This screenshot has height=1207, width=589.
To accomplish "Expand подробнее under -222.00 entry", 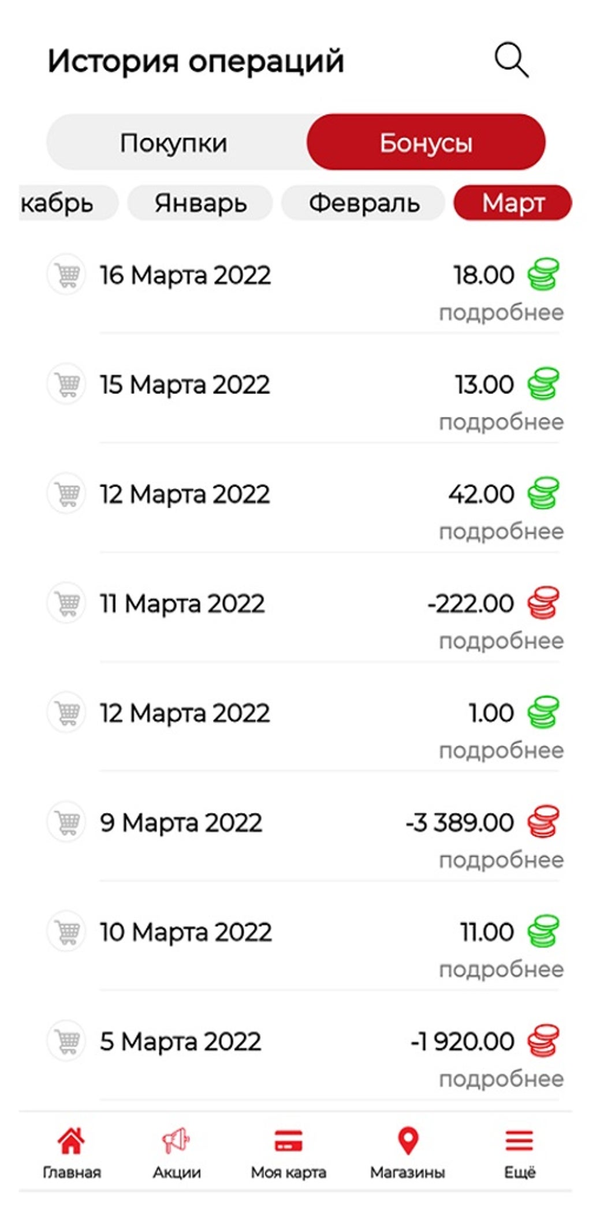I will point(501,641).
